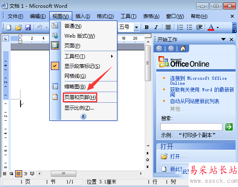Open the File menu
This screenshot has width=238, height=187.
(15, 16)
